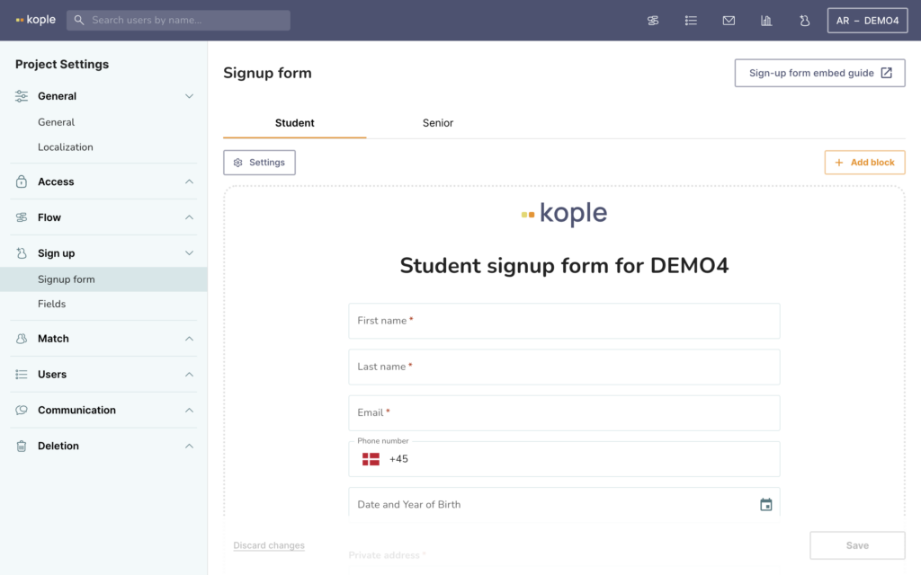The height and width of the screenshot is (575, 921).
Task: Click the external link icon on embed guide
Action: (x=886, y=73)
